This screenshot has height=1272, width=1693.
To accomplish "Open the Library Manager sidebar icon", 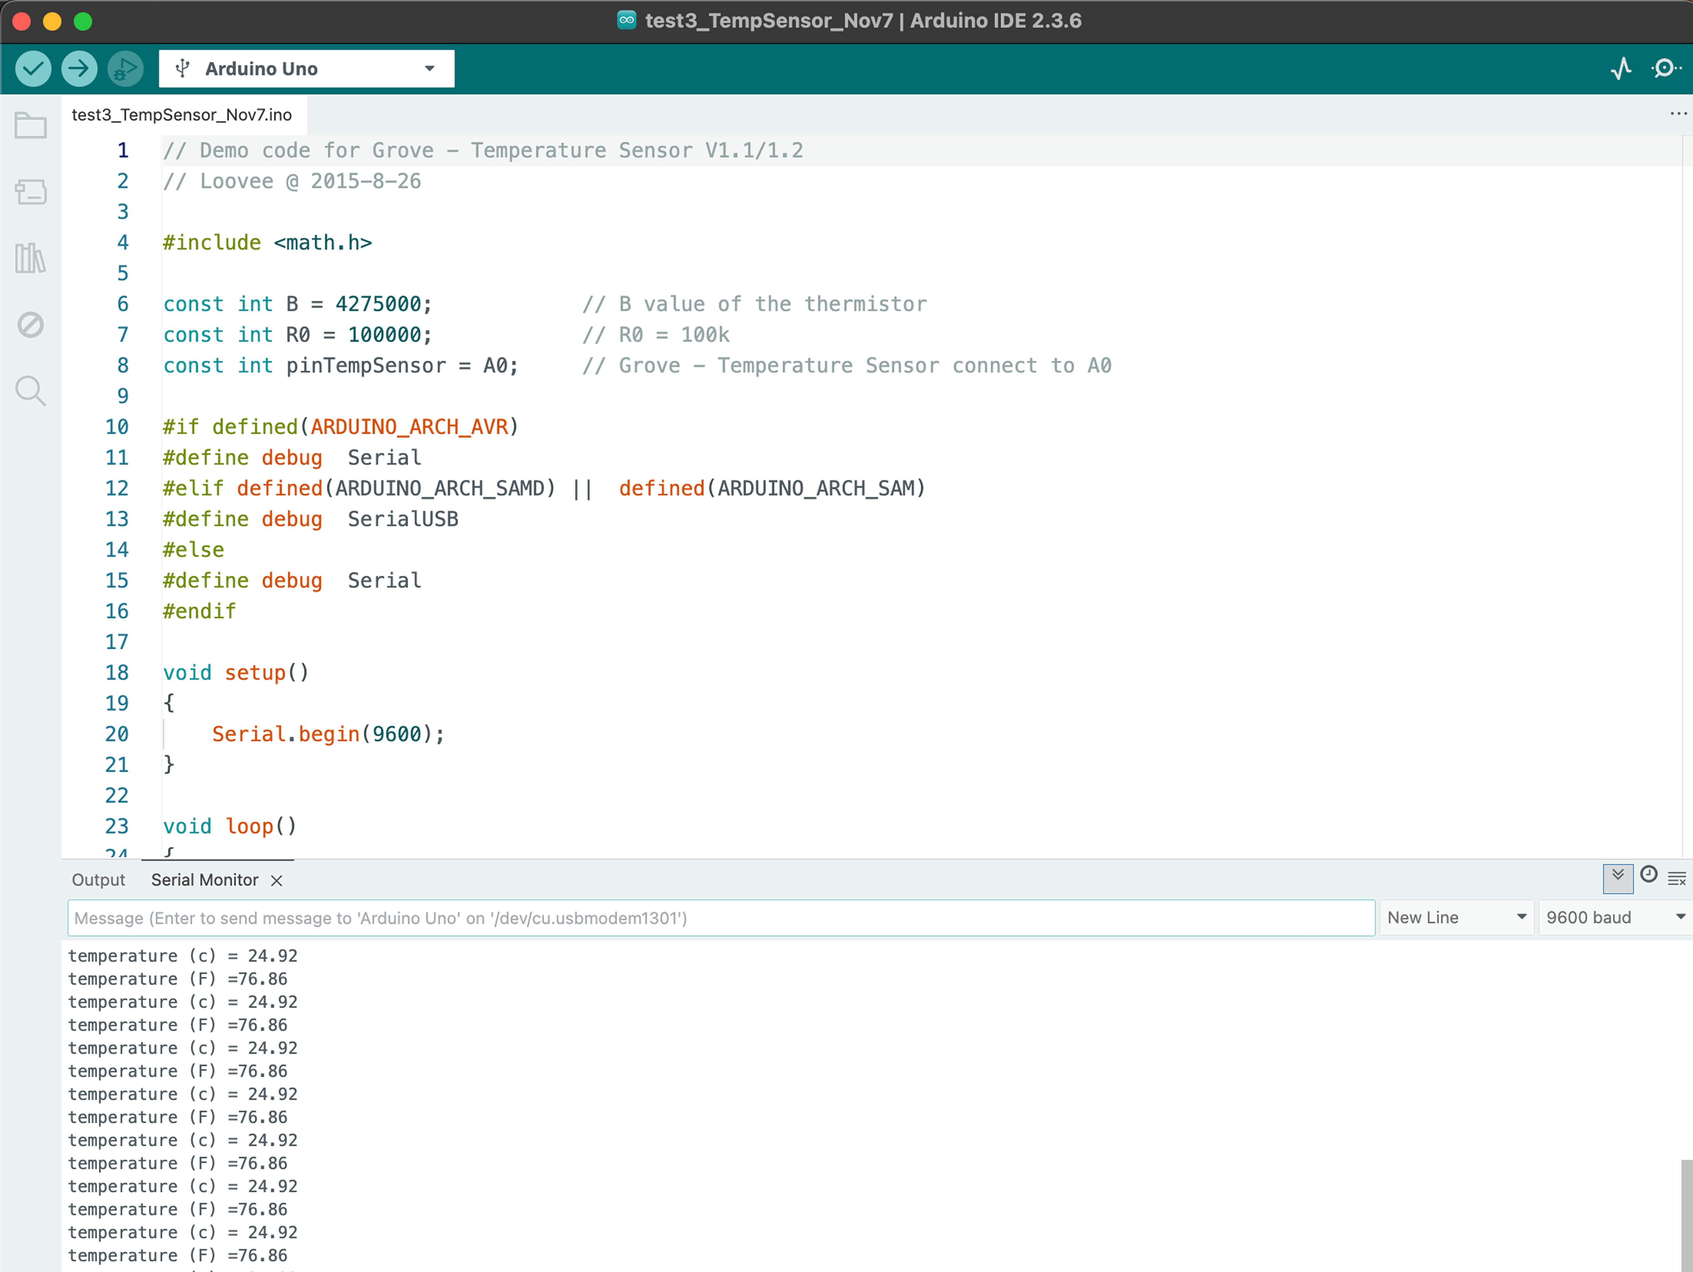I will coord(31,259).
